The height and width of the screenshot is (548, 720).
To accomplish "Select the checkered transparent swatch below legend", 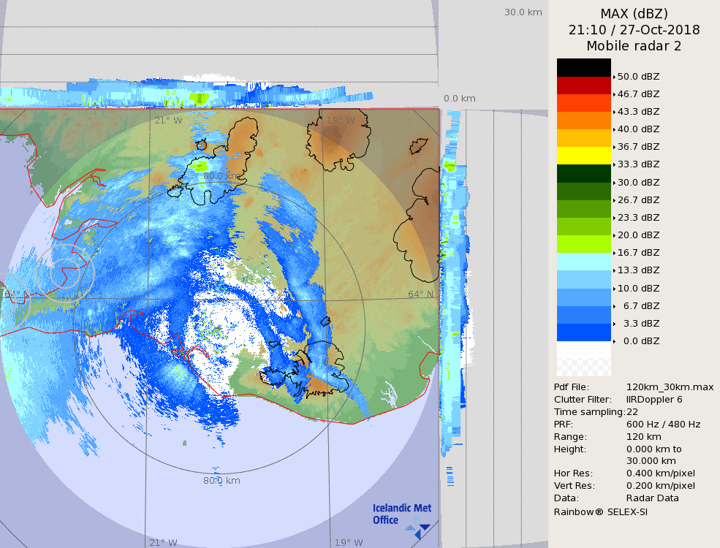I will (583, 359).
